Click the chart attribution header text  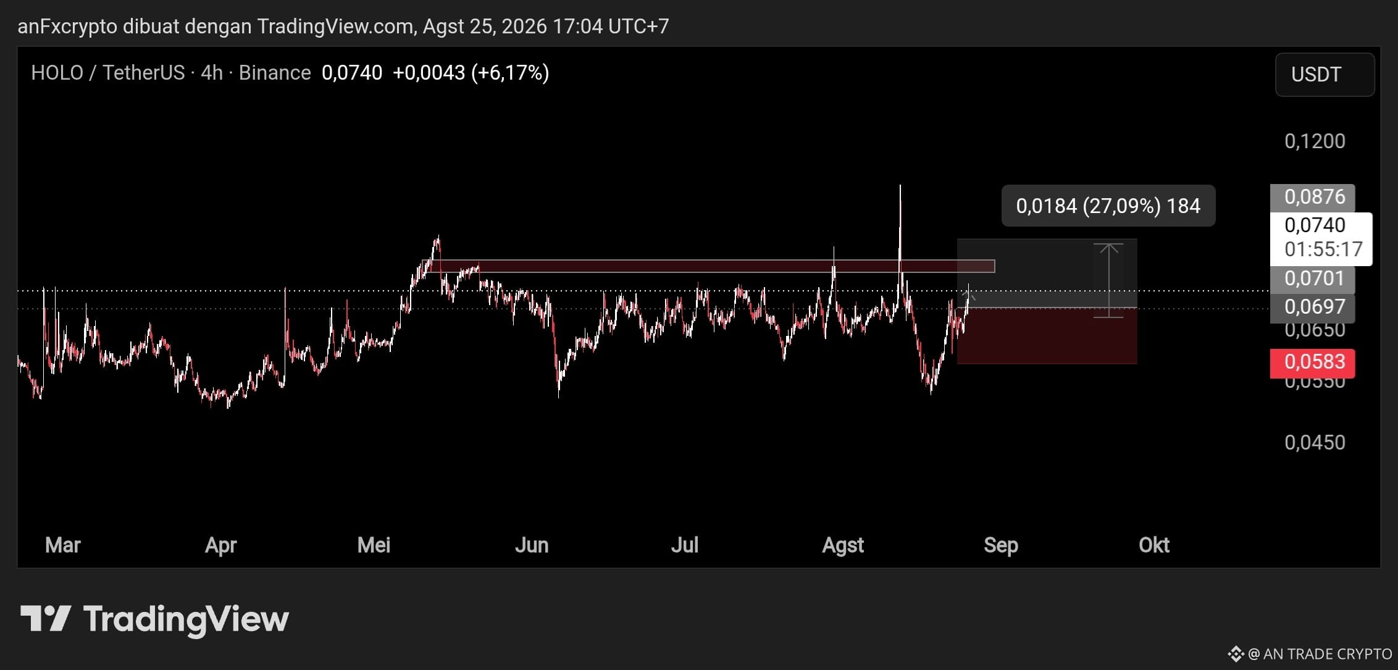[343, 26]
